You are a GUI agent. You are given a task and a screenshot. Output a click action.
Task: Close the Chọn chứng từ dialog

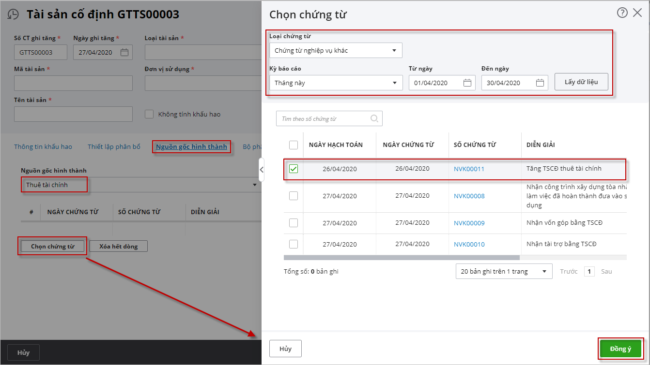(637, 13)
